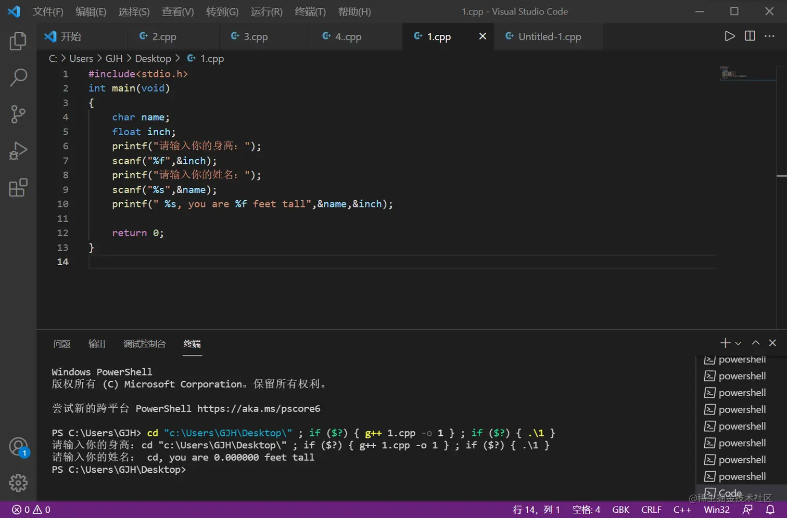Click breadcrumb segment GJH

pyautogui.click(x=114, y=59)
